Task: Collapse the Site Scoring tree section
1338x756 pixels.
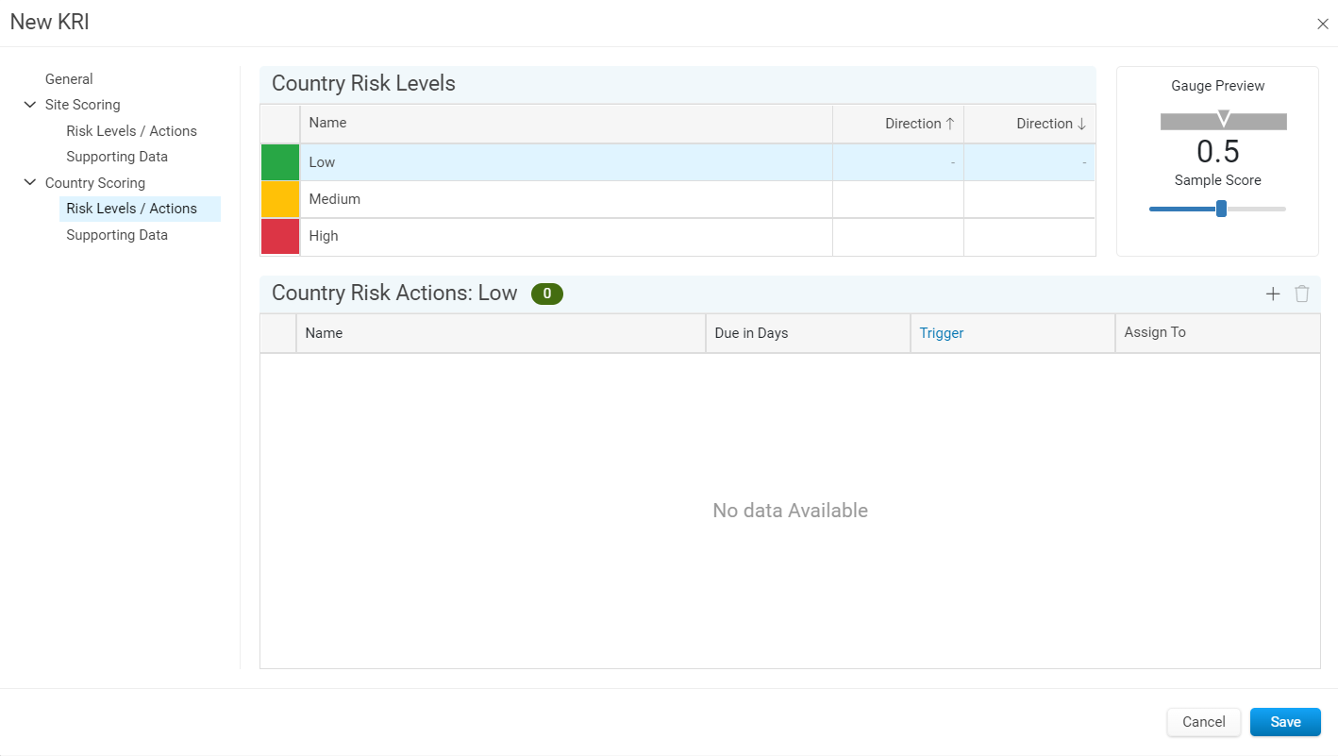Action: (30, 105)
